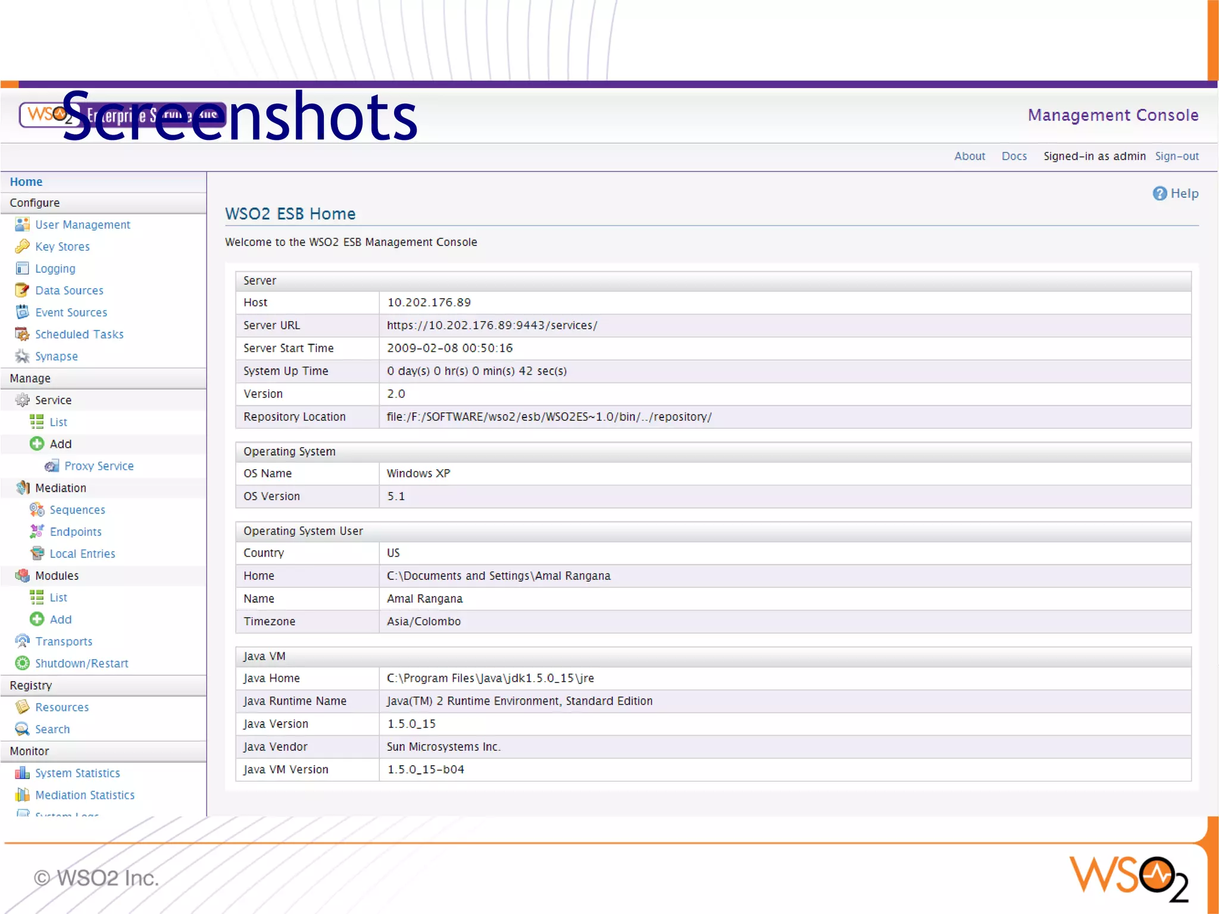
Task: Click the Logging icon in Configure
Action: [22, 269]
